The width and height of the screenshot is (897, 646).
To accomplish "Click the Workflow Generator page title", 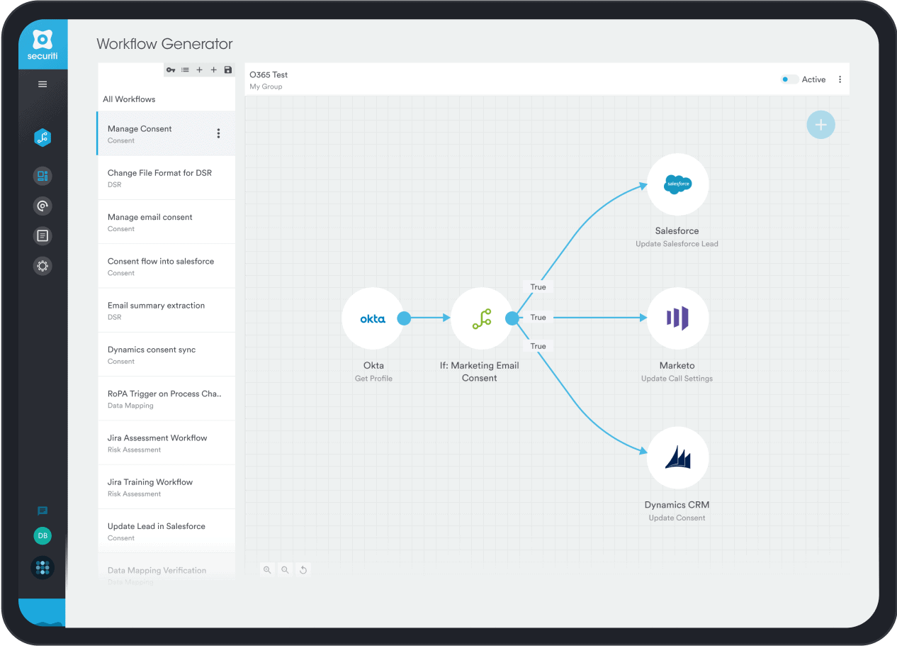I will (164, 44).
